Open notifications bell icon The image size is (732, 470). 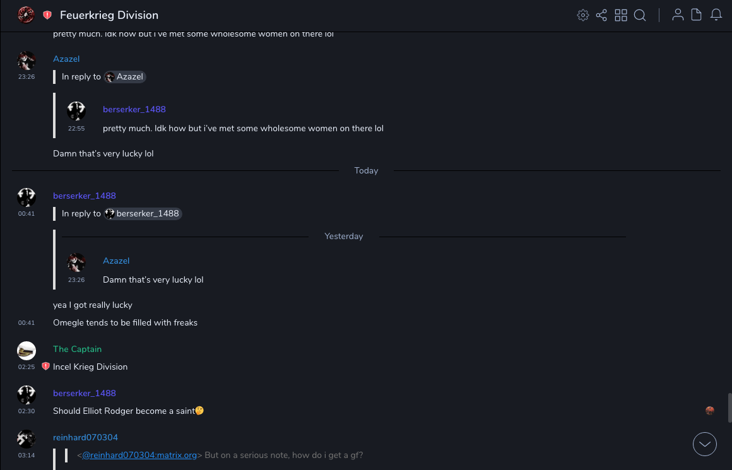click(716, 15)
